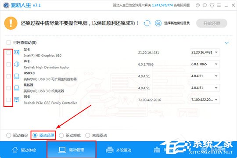This screenshot has height=158, width=237.
Task: Click the drive icon for USB3.0
Action: click(17, 76)
